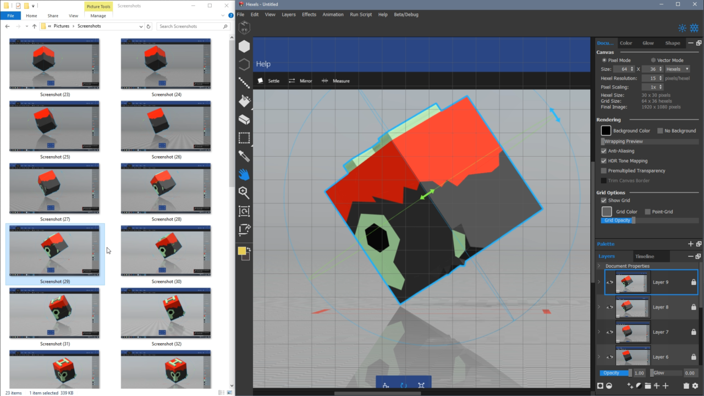
Task: Click the plus icon to add a new layer
Action: pyautogui.click(x=665, y=386)
